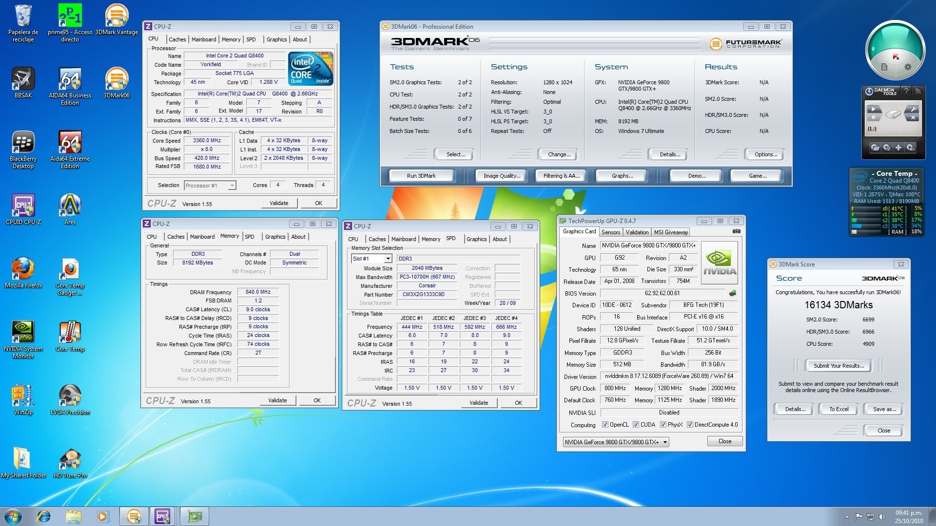This screenshot has width=936, height=526.
Task: Toggle the PhysX checkbox in GPU-Z
Action: [x=663, y=425]
